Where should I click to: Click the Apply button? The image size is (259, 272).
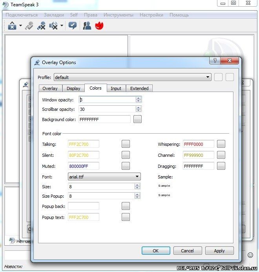(x=219, y=251)
